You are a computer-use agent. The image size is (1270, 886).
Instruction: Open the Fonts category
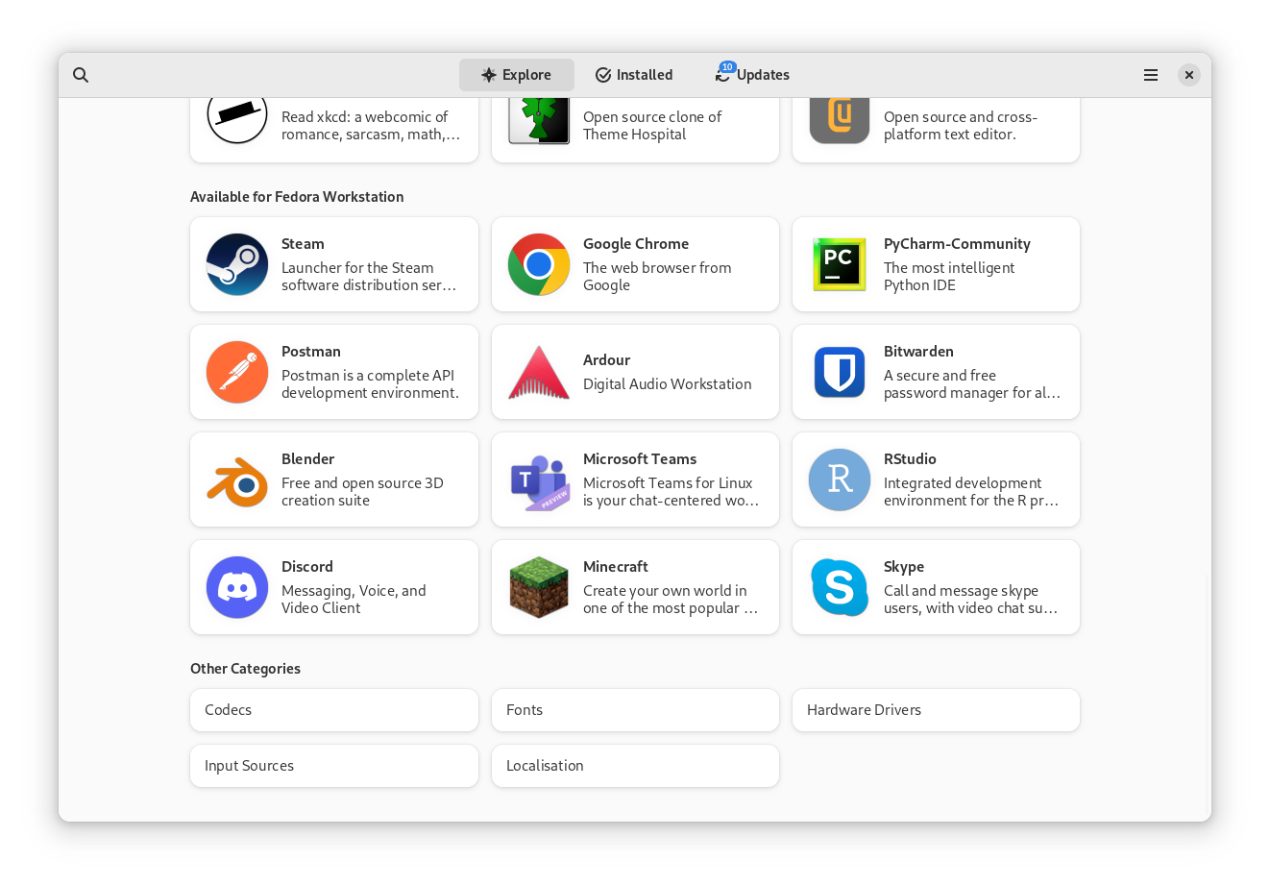pyautogui.click(x=635, y=710)
